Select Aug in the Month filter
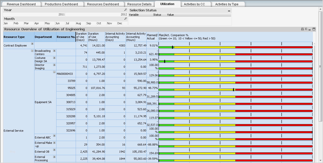323x163 pixels. pyautogui.click(x=78, y=23)
